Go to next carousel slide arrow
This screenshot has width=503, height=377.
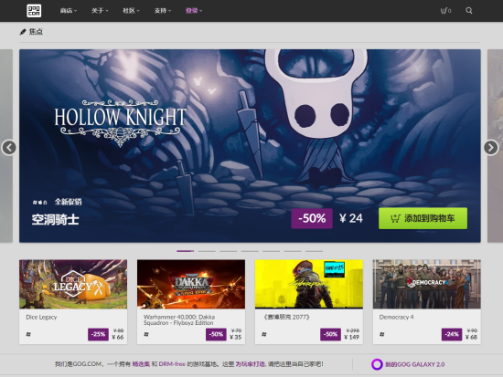pyautogui.click(x=491, y=148)
